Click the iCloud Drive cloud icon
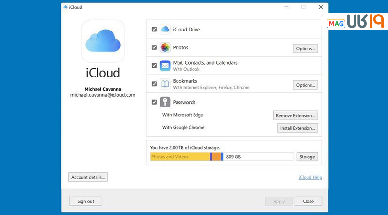This screenshot has height=215, width=388. (165, 30)
